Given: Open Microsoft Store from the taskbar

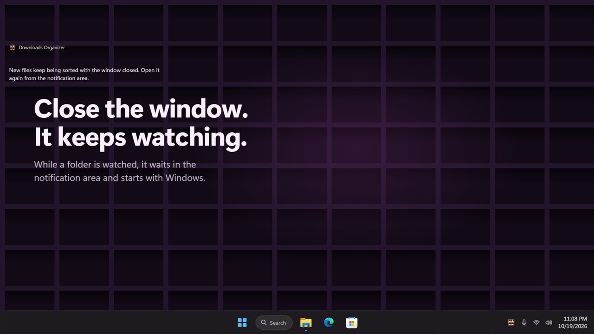Looking at the screenshot, I should coord(351,322).
